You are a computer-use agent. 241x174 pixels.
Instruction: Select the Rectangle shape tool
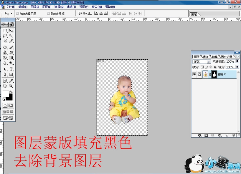[x=11, y=74]
